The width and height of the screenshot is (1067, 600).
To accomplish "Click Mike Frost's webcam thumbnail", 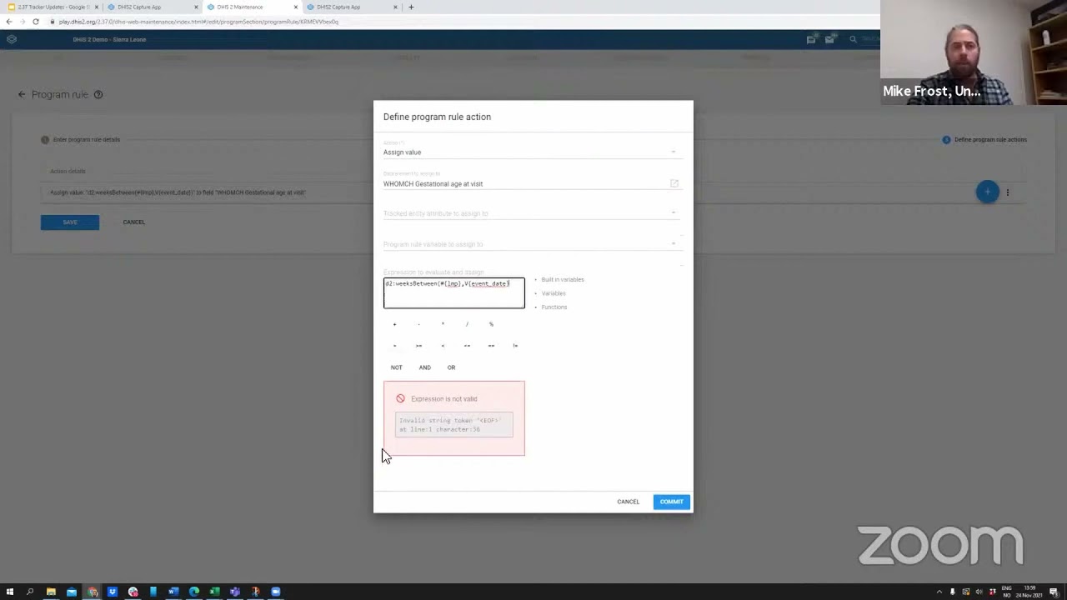I will (x=974, y=52).
